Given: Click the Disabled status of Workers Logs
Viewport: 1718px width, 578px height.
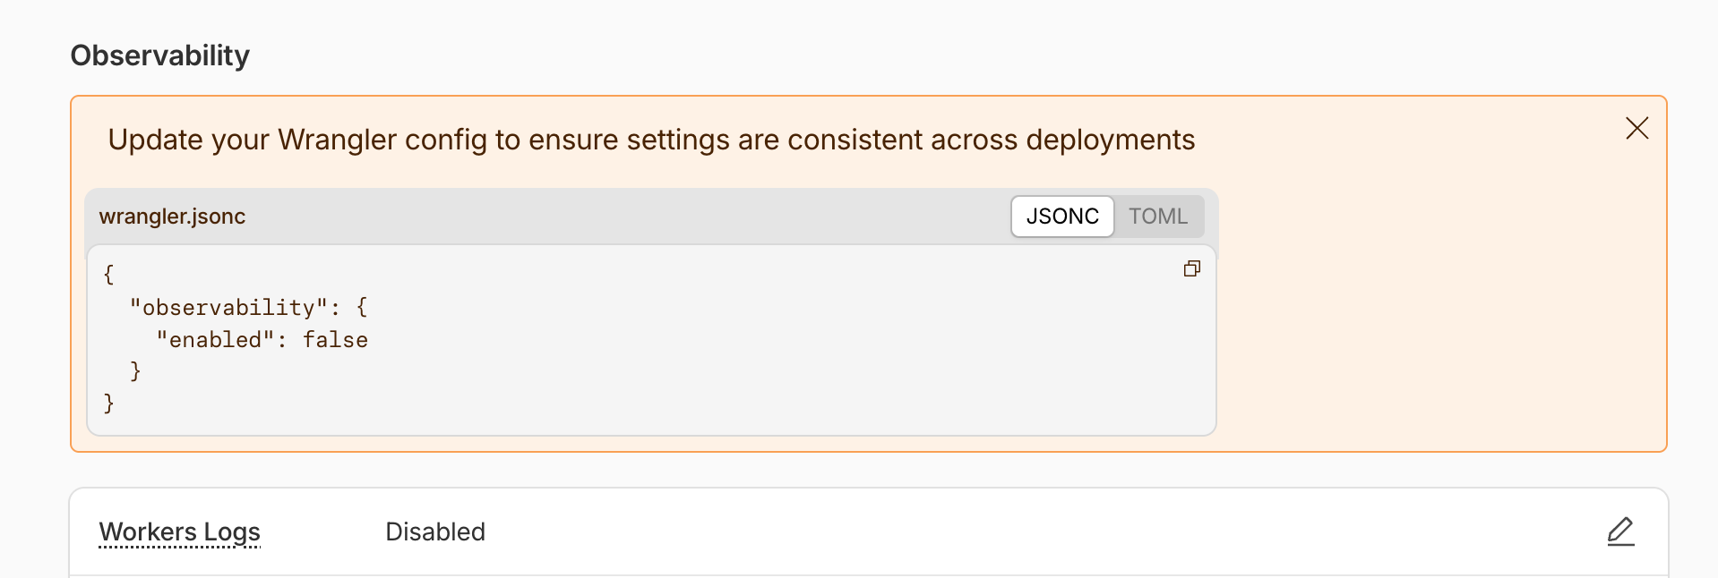Looking at the screenshot, I should click(x=435, y=531).
